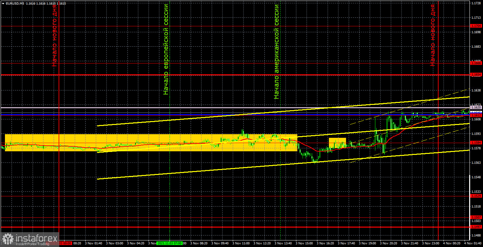Click the 1.1713 value on price axis

[476, 17]
